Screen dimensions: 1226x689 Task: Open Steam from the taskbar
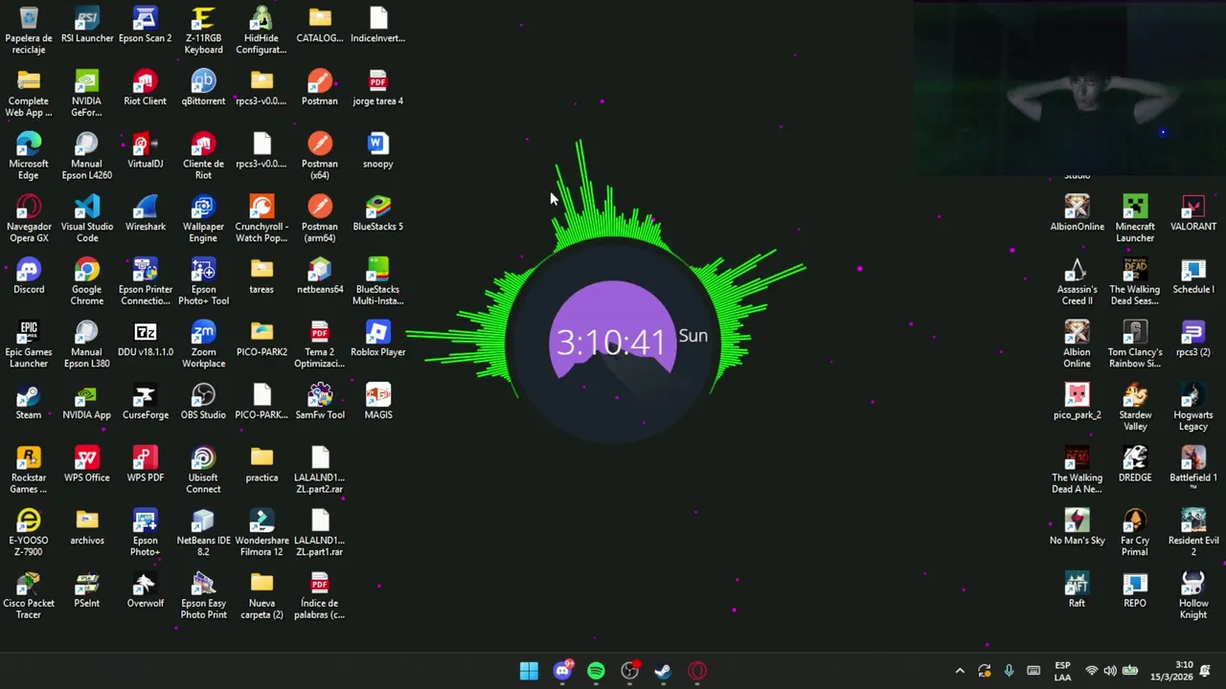point(663,671)
